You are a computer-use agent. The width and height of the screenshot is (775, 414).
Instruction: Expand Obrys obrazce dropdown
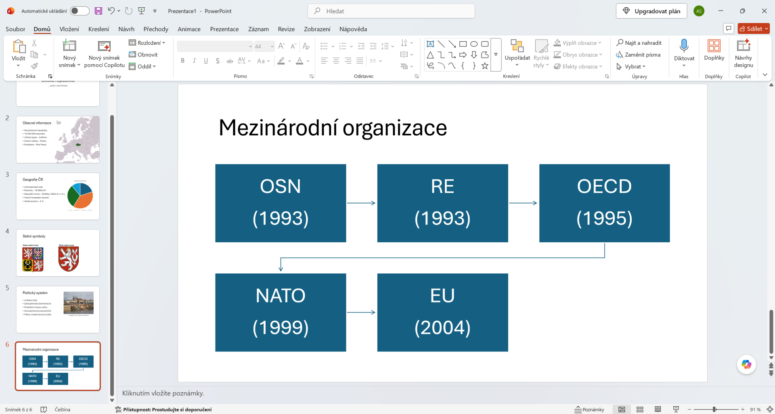(x=601, y=55)
